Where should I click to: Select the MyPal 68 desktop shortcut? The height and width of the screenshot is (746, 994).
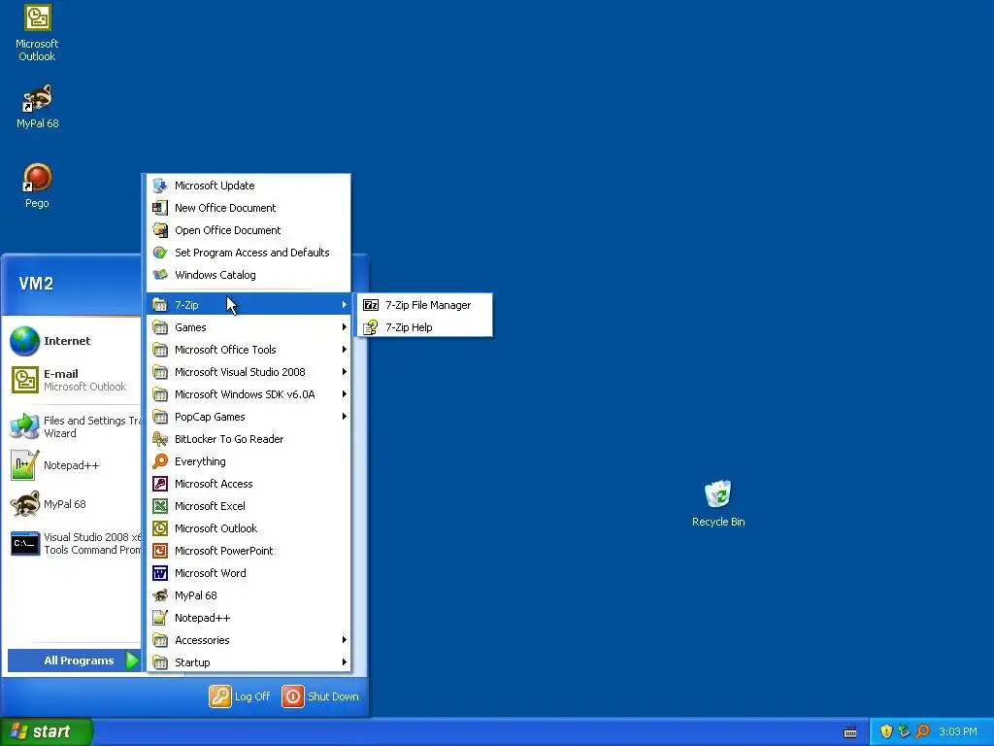38,107
